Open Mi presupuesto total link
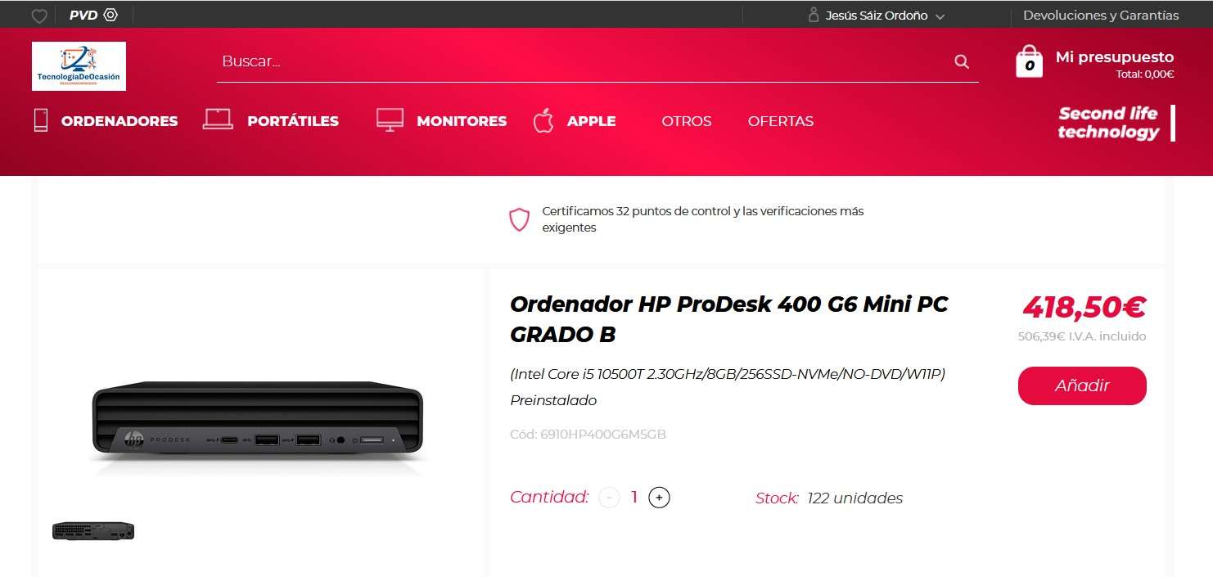1213x577 pixels. tap(1115, 64)
